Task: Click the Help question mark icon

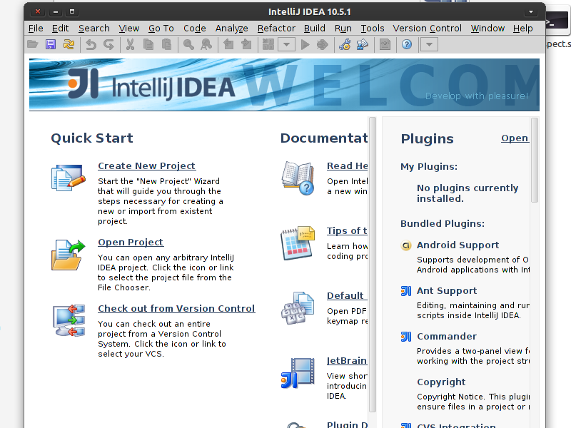Action: pyautogui.click(x=407, y=45)
